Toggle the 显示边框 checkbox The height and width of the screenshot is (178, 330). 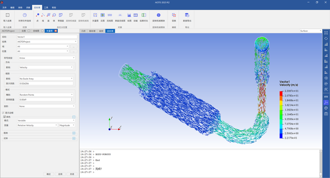3,113
